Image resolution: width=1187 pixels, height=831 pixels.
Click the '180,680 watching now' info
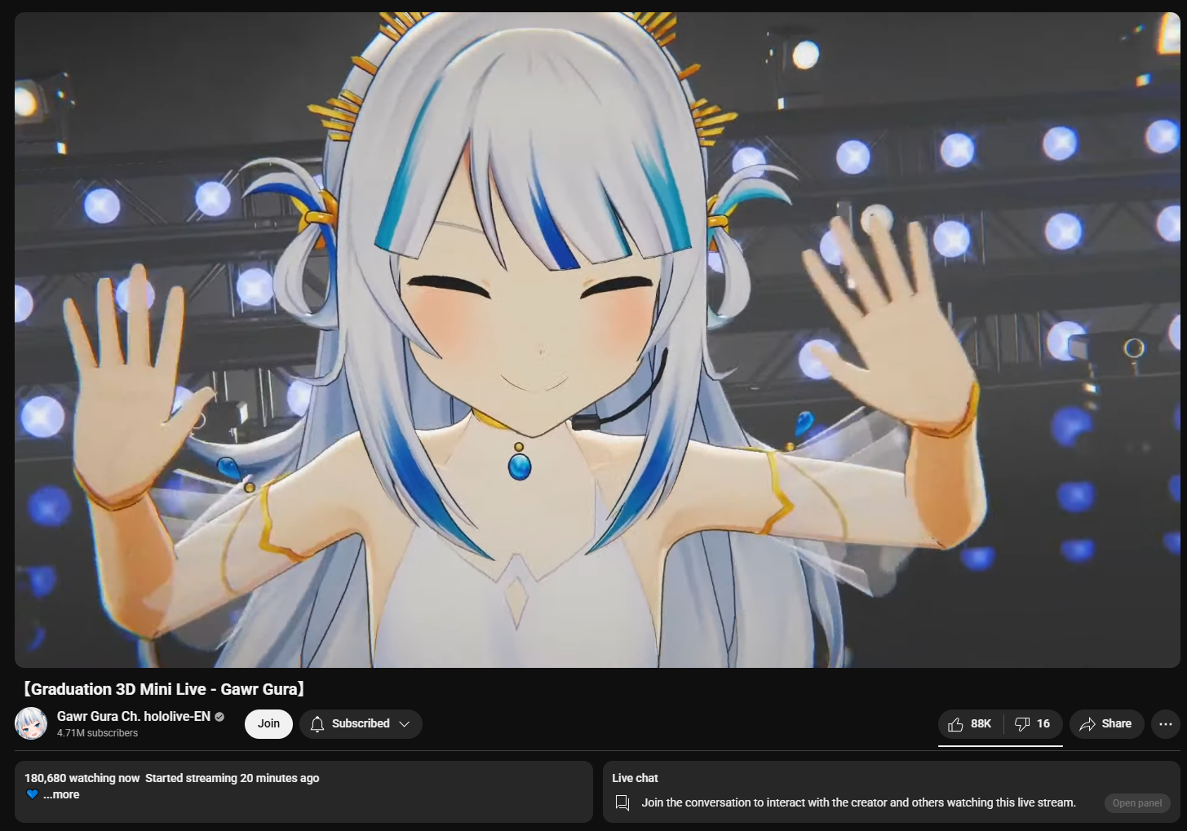pyautogui.click(x=82, y=778)
